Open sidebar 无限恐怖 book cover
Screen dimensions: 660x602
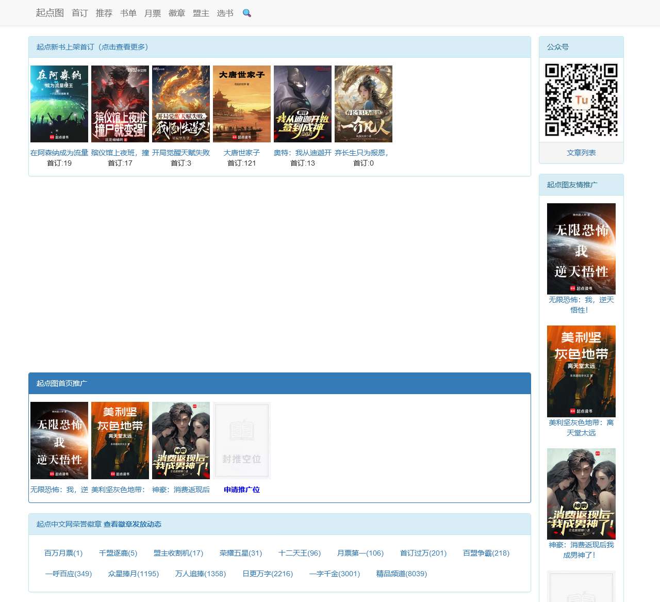[x=581, y=249]
